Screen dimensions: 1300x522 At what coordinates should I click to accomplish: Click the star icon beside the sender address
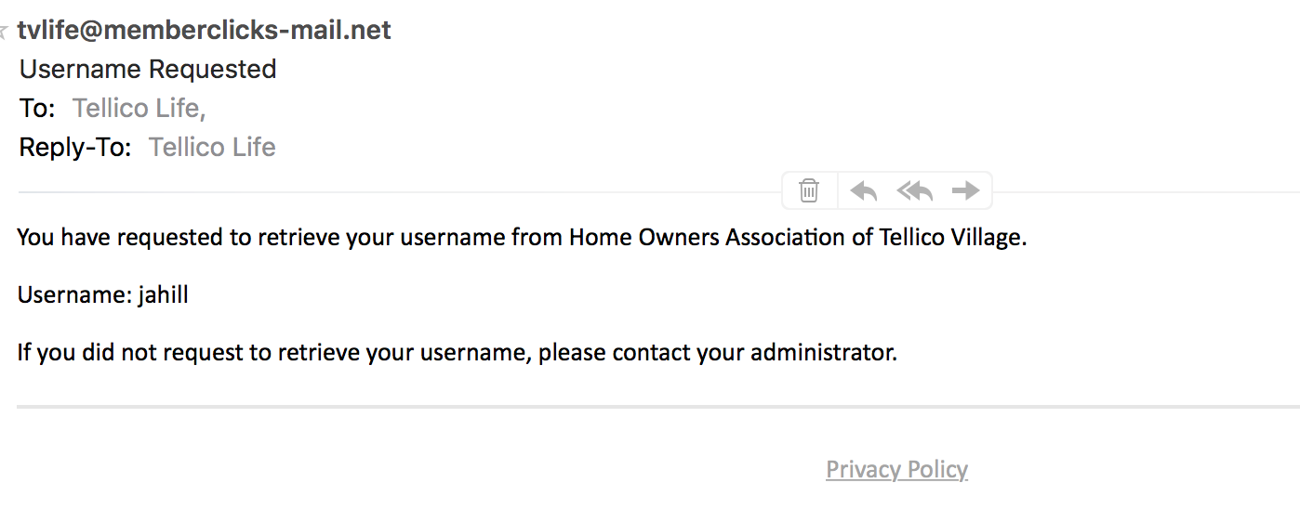4,32
